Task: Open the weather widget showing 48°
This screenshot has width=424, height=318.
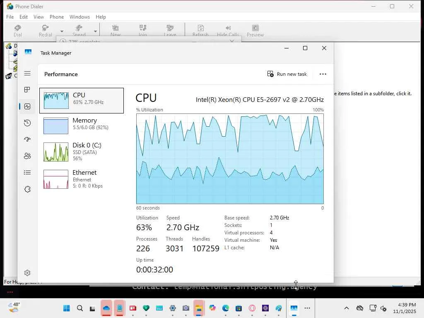Action: [14, 308]
